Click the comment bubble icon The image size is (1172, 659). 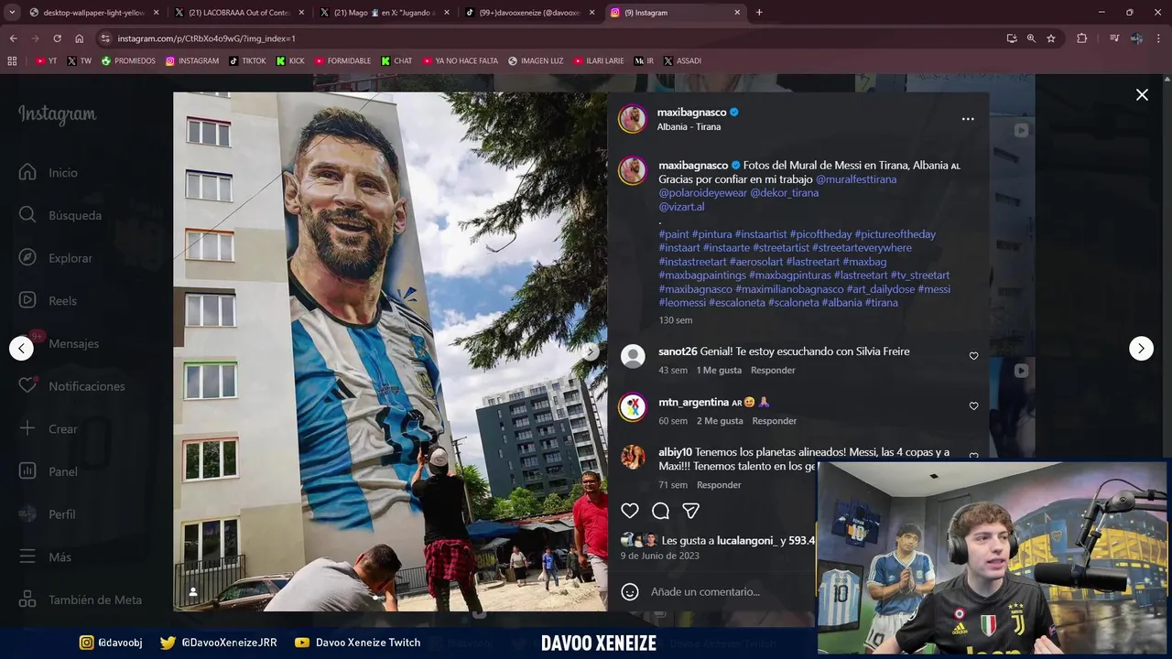[x=660, y=511]
